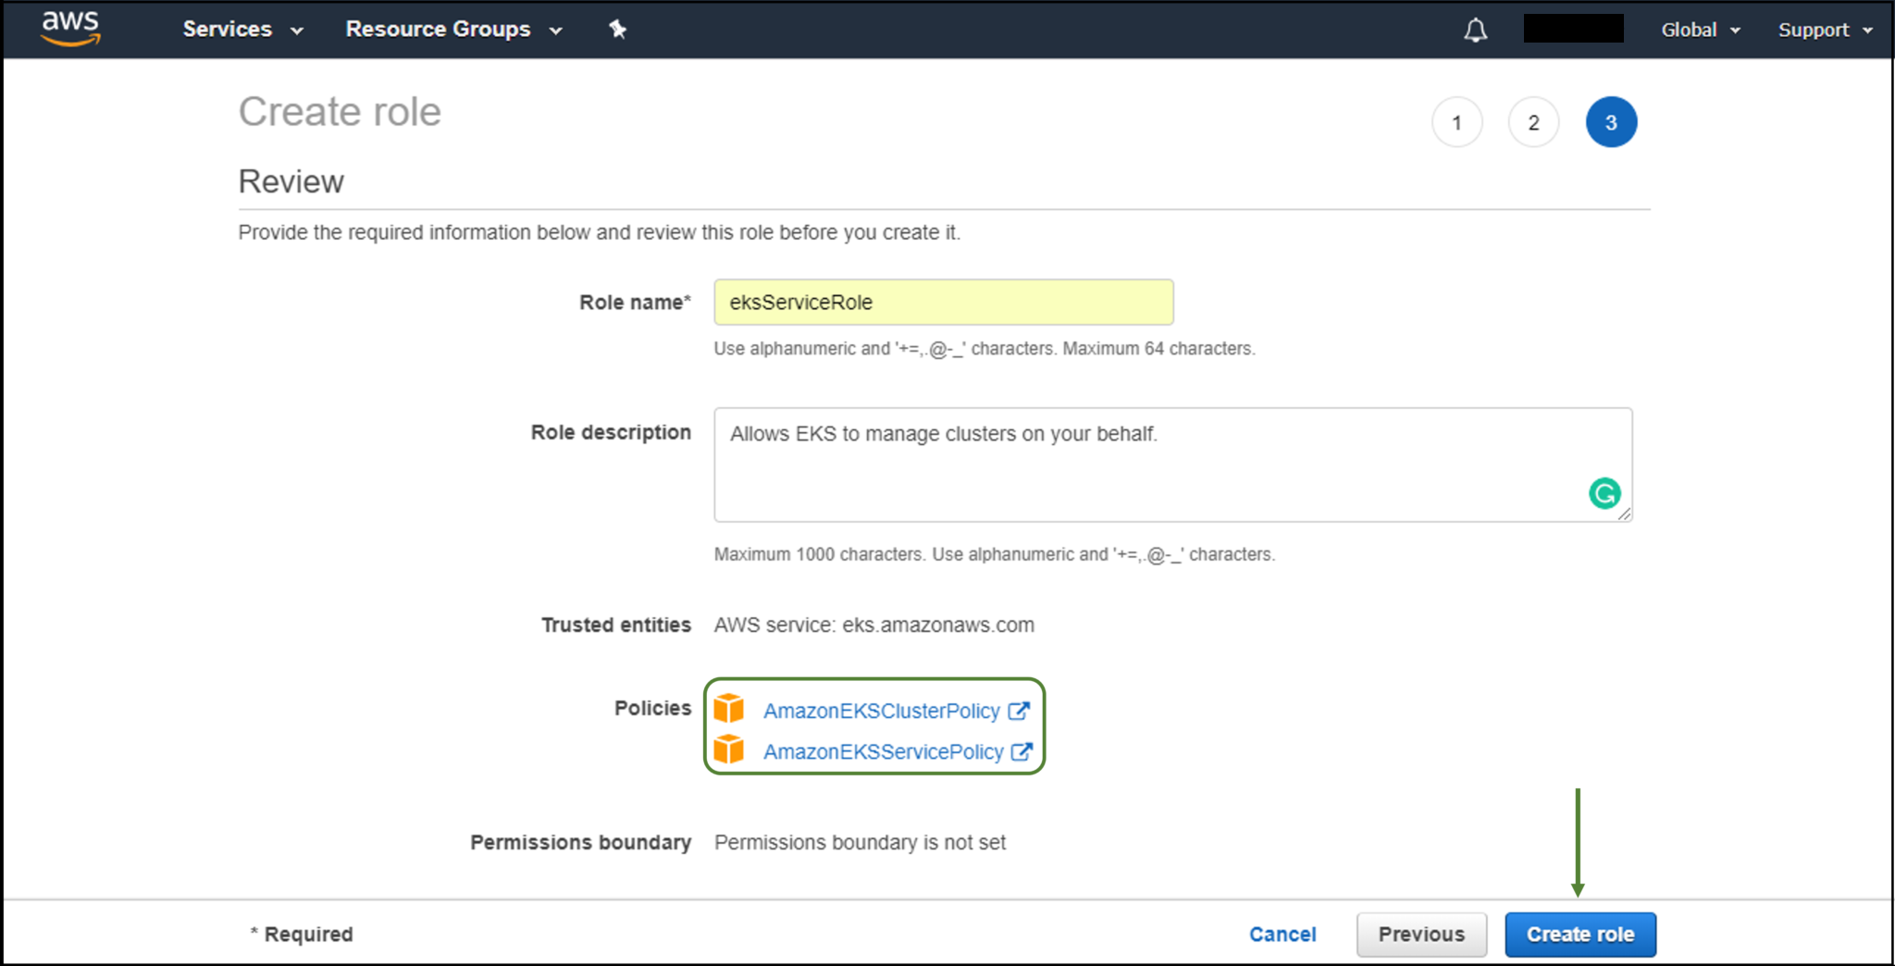The image size is (1895, 966).
Task: Click 'Permissions boundary is not set' text
Action: (x=860, y=843)
